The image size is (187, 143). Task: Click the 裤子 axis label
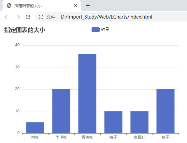click(x=113, y=137)
